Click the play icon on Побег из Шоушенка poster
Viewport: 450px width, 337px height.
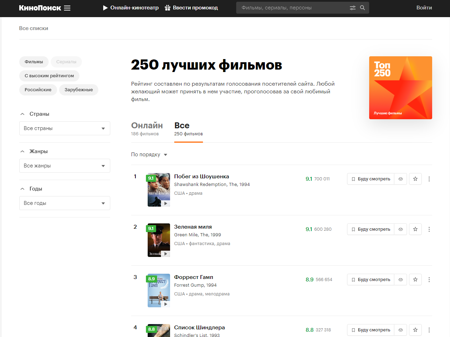tap(166, 203)
